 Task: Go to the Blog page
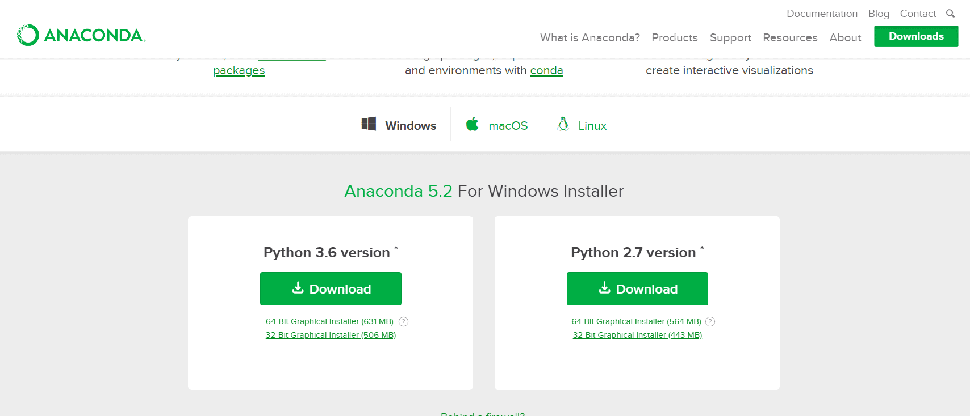click(879, 14)
